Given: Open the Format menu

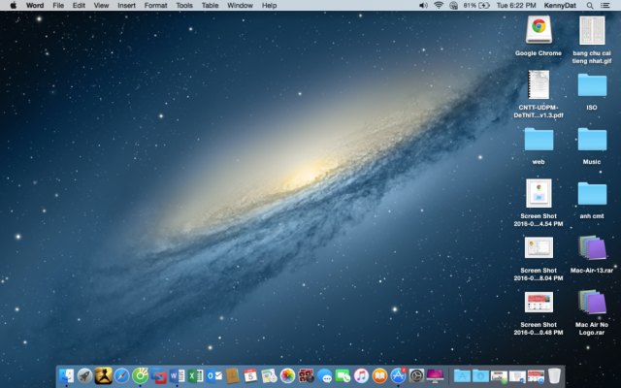Looking at the screenshot, I should click(x=155, y=6).
